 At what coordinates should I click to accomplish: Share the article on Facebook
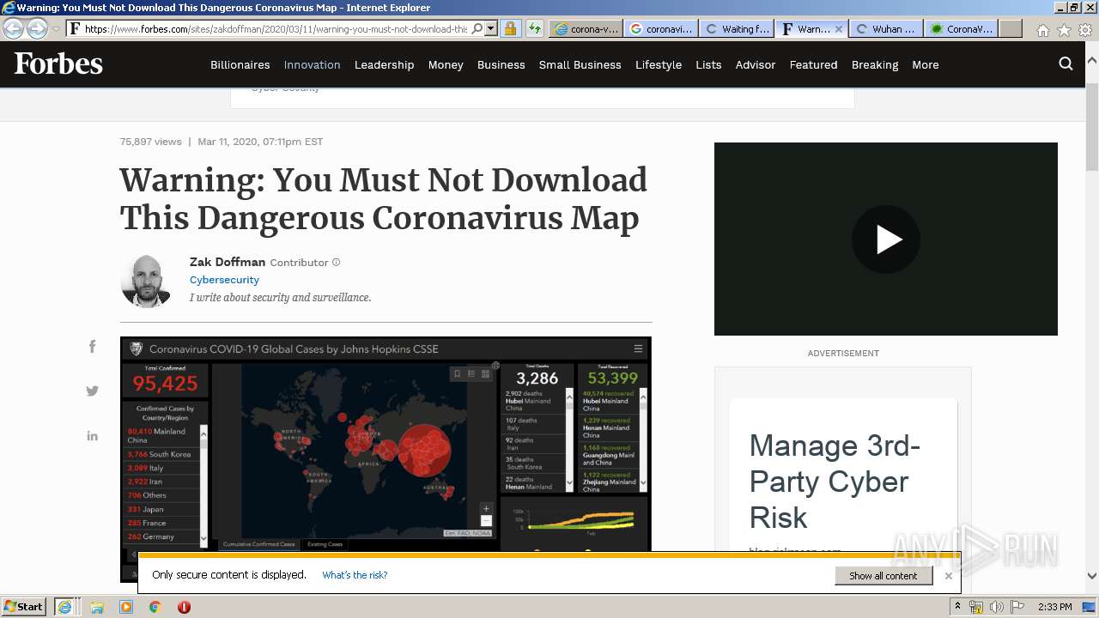point(93,347)
